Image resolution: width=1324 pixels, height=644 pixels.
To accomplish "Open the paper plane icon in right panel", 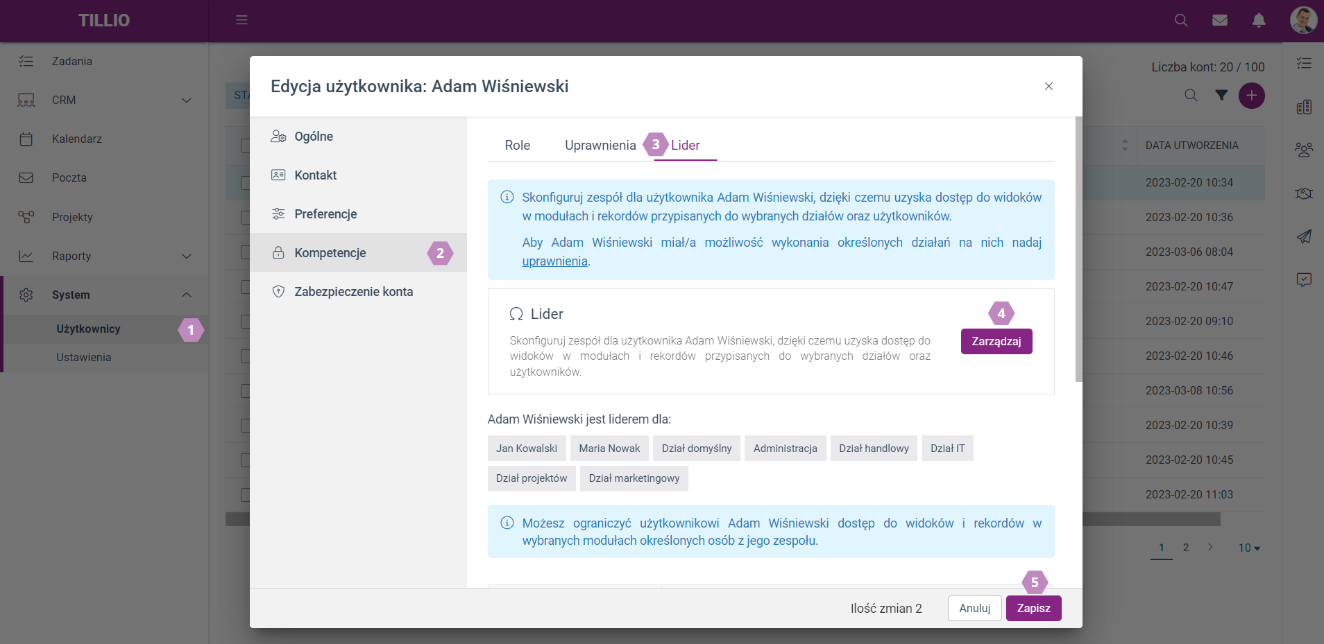I will (1304, 236).
